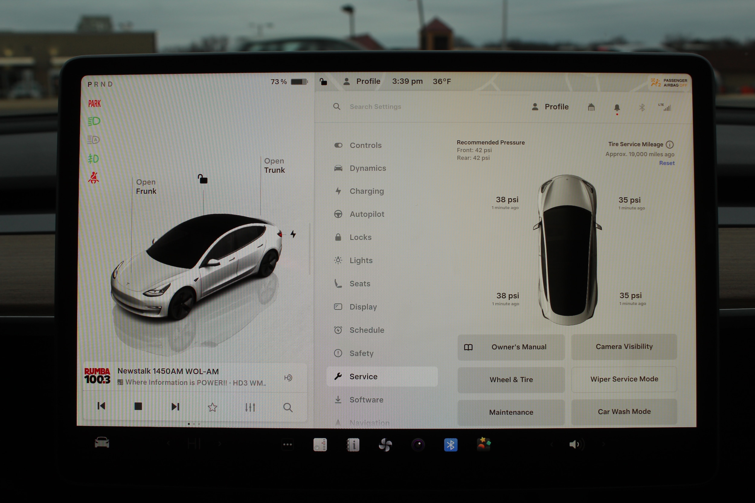Toggle the door lock icon above car

[x=203, y=179]
